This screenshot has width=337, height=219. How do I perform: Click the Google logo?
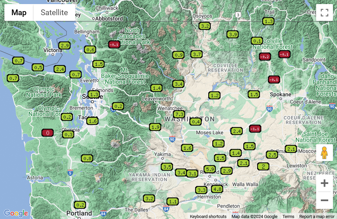tap(16, 213)
